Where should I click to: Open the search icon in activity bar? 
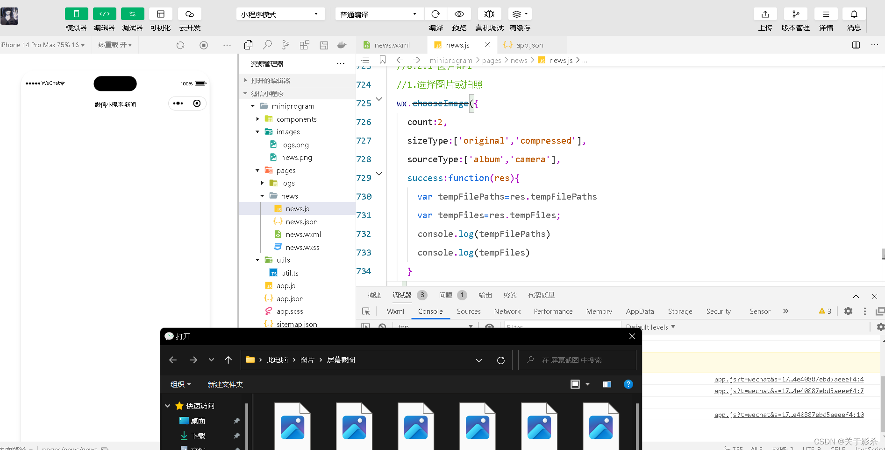click(267, 45)
